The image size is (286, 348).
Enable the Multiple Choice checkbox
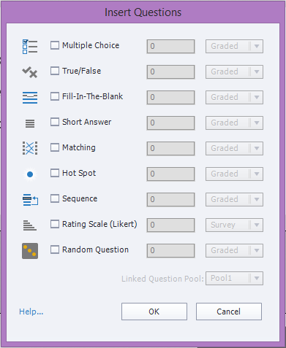coord(55,45)
